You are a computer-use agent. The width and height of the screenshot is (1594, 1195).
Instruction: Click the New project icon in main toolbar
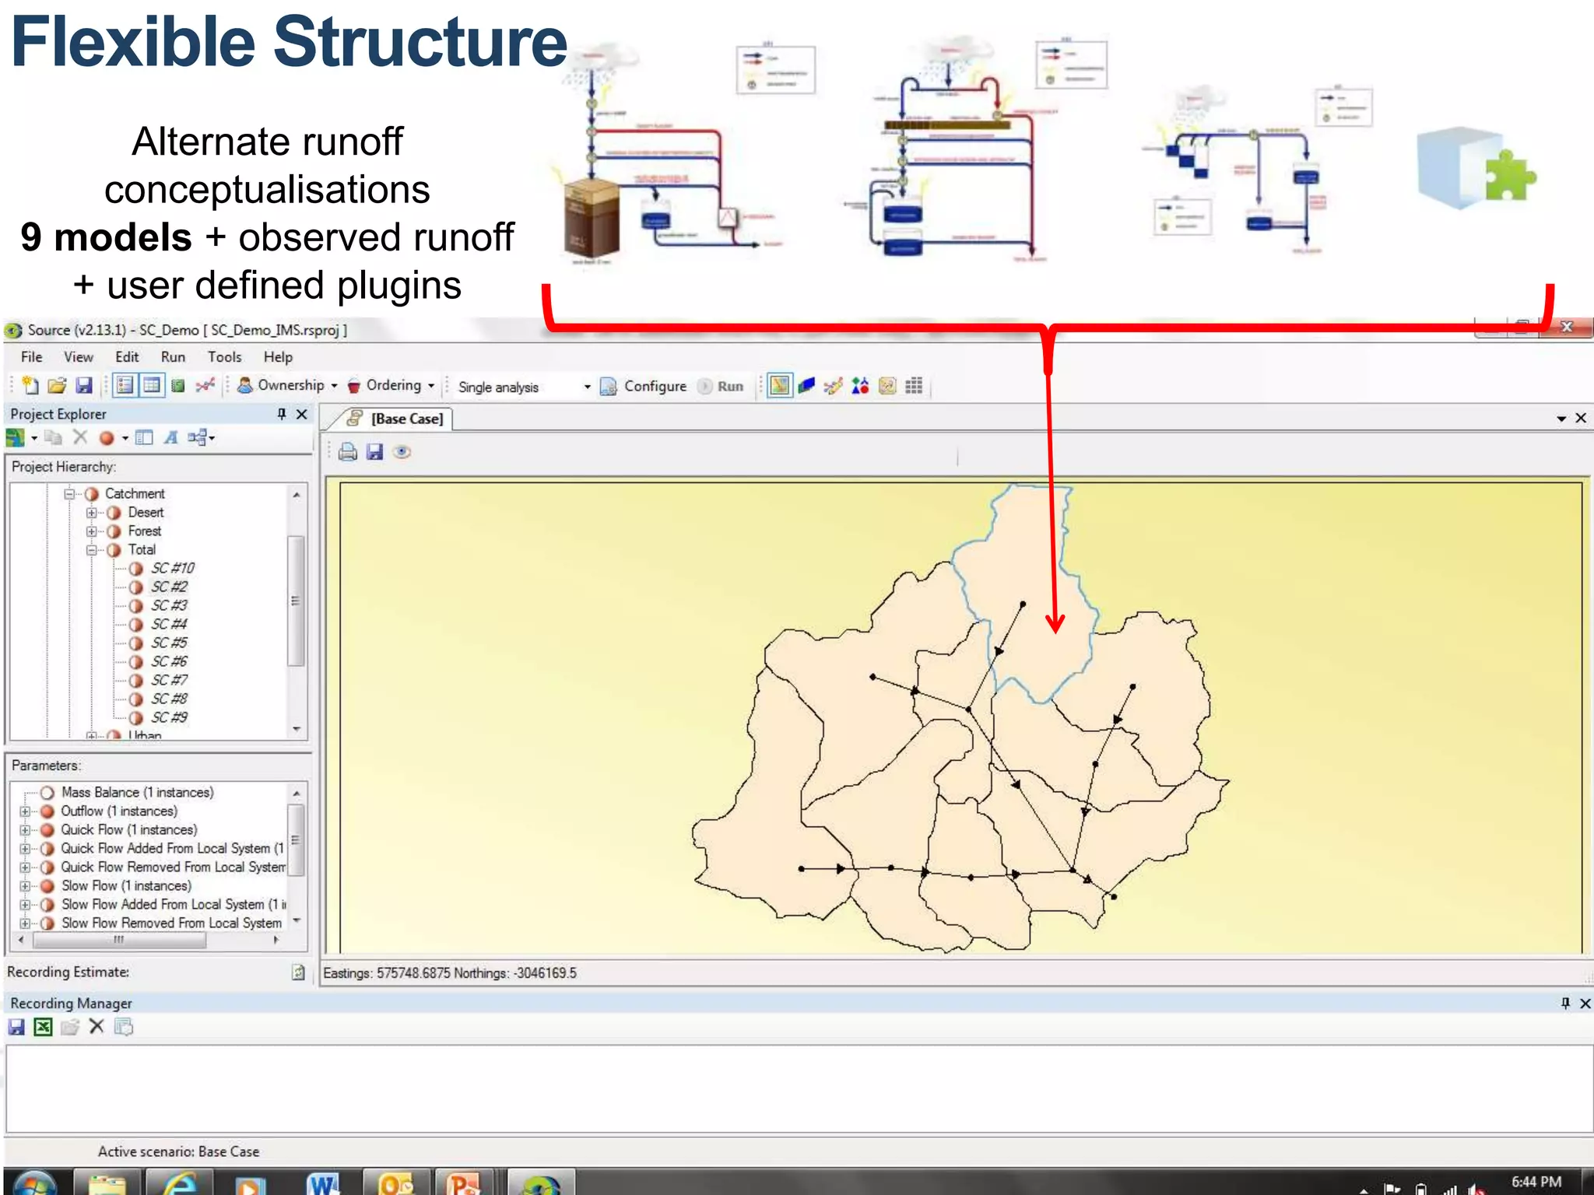(x=30, y=385)
